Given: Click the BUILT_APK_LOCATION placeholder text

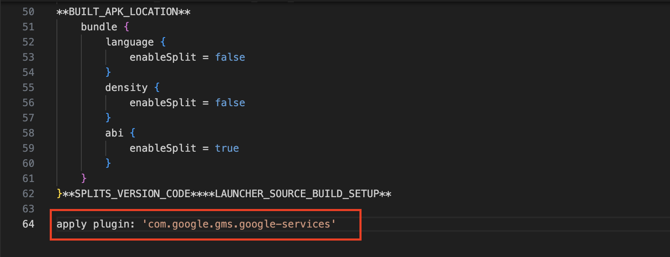Looking at the screenshot, I should click(x=123, y=12).
